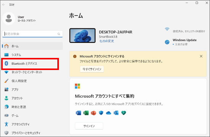
Task: Maximize the settings window
Action: pyautogui.click(x=197, y=3)
